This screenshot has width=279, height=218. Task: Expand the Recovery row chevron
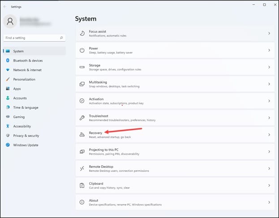pyautogui.click(x=269, y=135)
